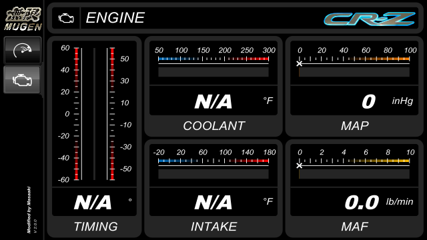The width and height of the screenshot is (427, 240).
Task: Click the MAP gauge X marker
Action: coord(300,64)
